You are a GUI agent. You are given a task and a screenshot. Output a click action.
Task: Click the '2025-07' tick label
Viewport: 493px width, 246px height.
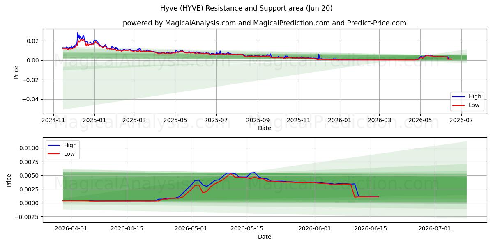217,121
